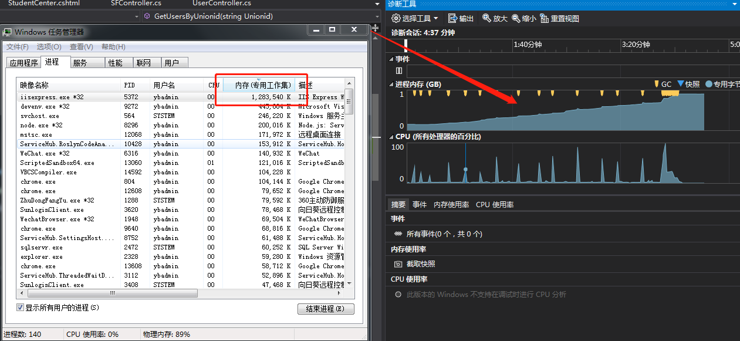Sort by PID column header
The image size is (740, 341).
pyautogui.click(x=136, y=85)
